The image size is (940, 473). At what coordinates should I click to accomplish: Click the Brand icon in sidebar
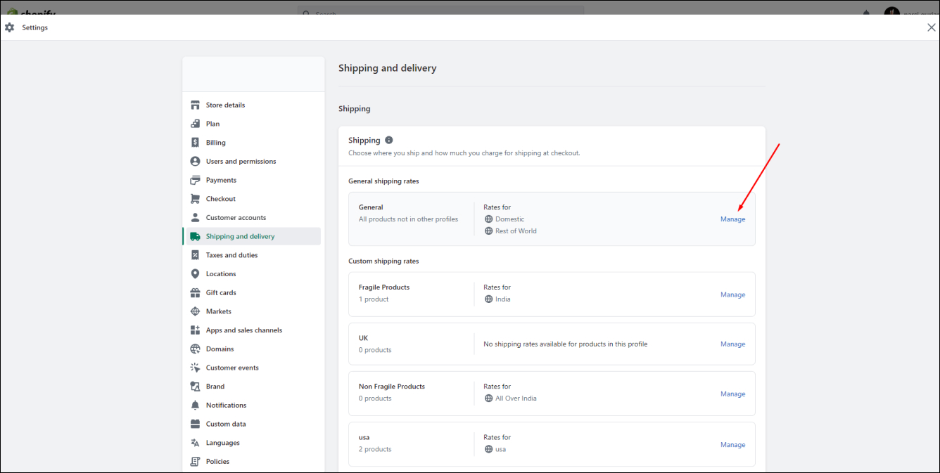coord(196,387)
